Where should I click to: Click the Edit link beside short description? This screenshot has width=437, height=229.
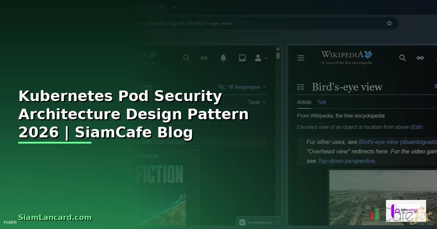click(x=417, y=127)
